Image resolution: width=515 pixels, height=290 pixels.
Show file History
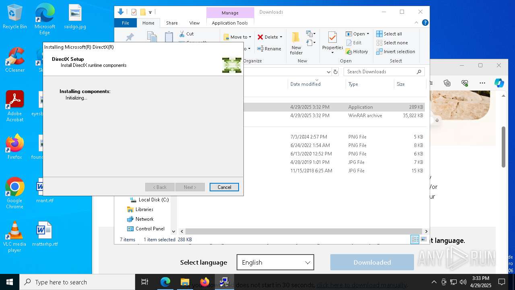[357, 52]
